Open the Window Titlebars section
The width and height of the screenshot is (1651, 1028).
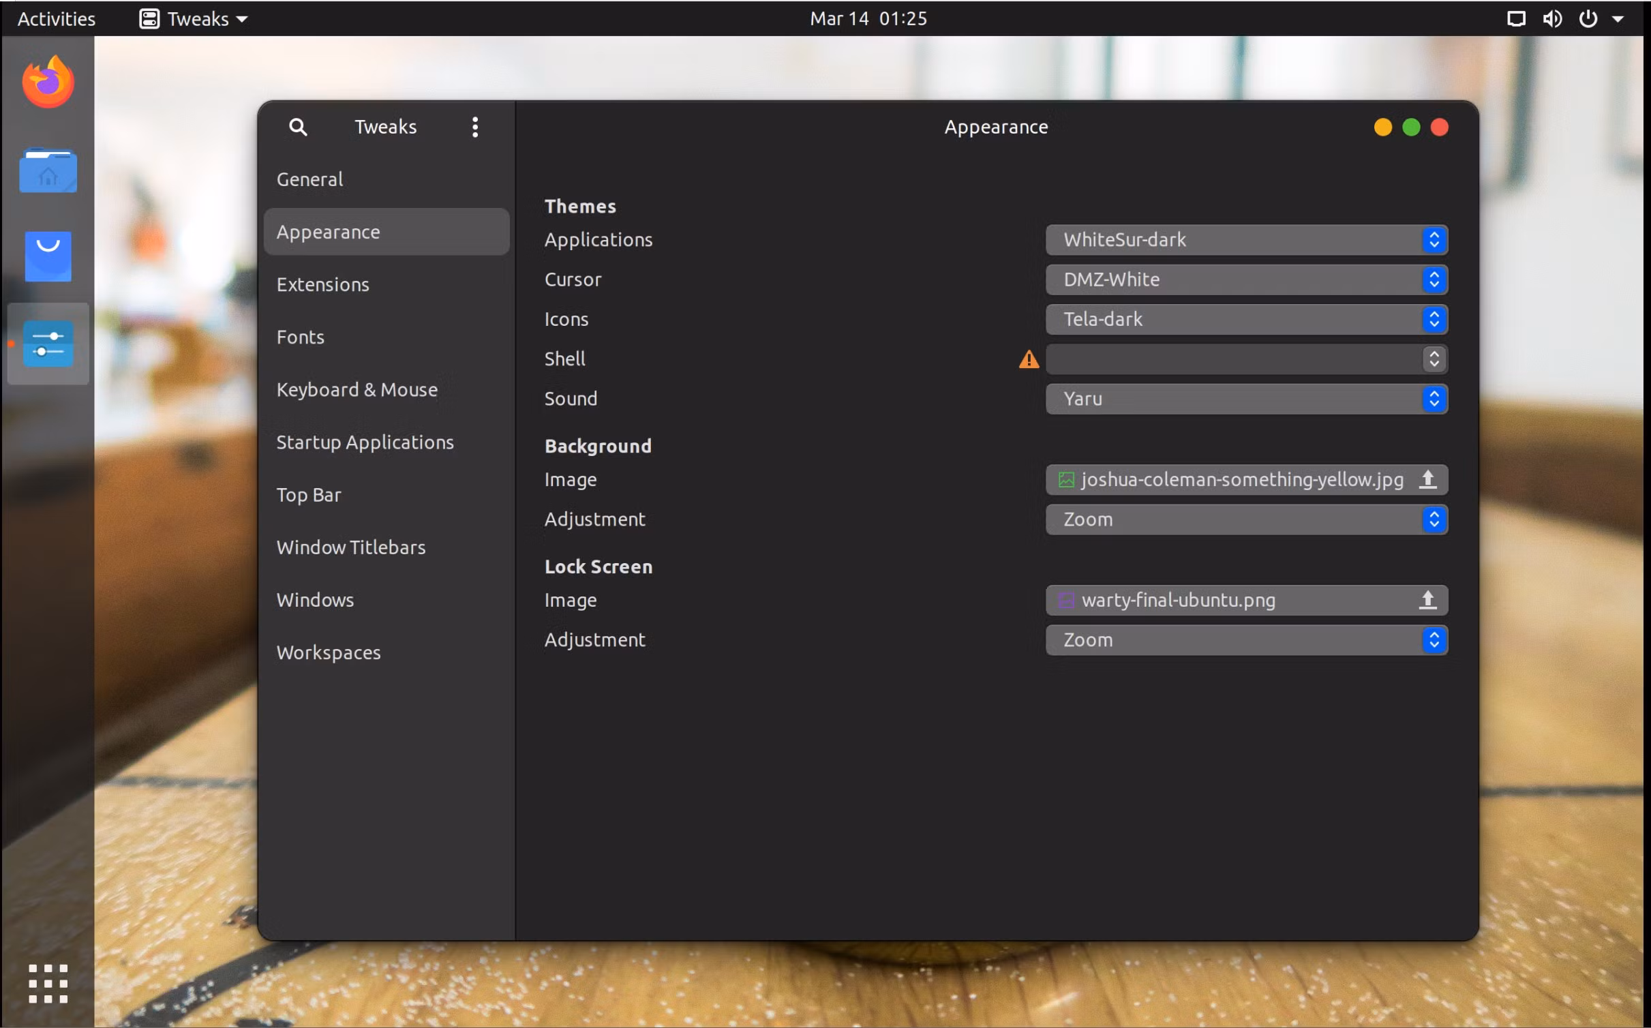387,547
